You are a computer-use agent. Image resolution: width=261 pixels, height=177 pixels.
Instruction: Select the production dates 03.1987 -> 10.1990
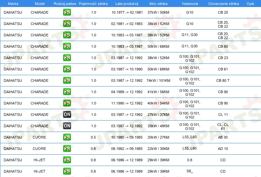coord(127,69)
